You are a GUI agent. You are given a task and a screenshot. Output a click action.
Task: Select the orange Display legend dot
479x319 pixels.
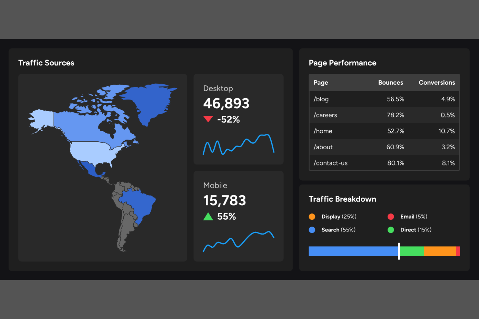pos(312,217)
